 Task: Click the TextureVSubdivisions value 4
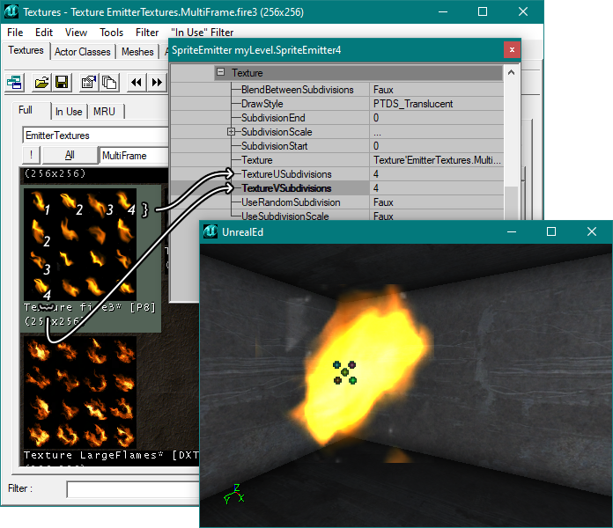pyautogui.click(x=376, y=187)
